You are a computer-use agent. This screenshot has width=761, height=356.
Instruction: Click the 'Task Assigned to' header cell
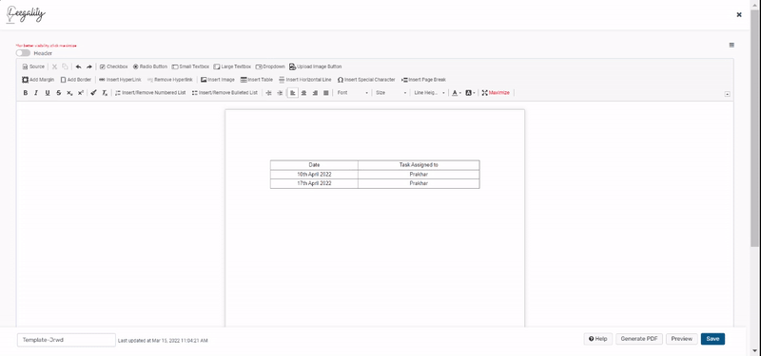419,164
